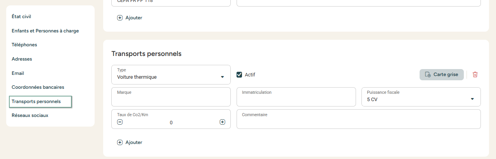Image resolution: width=496 pixels, height=159 pixels.
Task: Expand the Puissance fiscale dropdown
Action: pos(472,99)
